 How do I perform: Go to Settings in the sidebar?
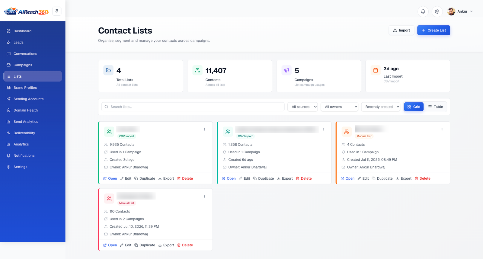pyautogui.click(x=33, y=167)
